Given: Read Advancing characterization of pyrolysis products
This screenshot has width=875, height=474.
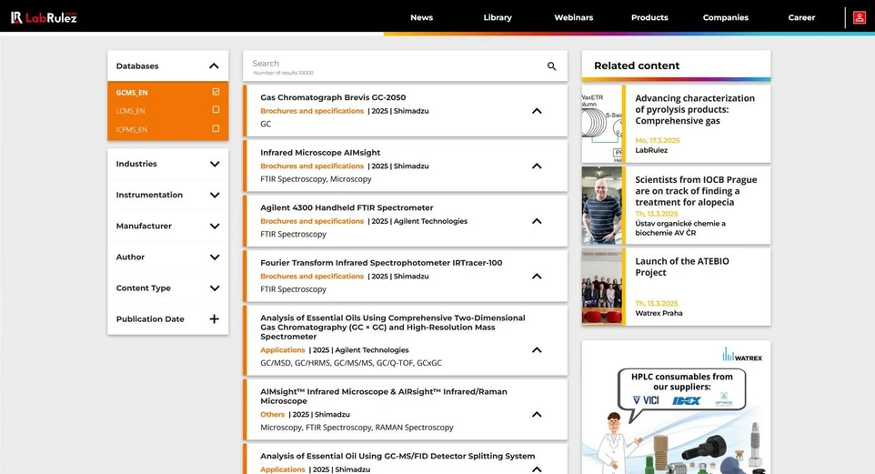Looking at the screenshot, I should [x=695, y=109].
